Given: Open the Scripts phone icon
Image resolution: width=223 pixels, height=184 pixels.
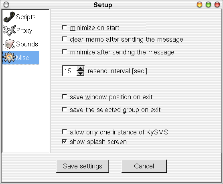Looking at the screenshot, I should 9,17.
